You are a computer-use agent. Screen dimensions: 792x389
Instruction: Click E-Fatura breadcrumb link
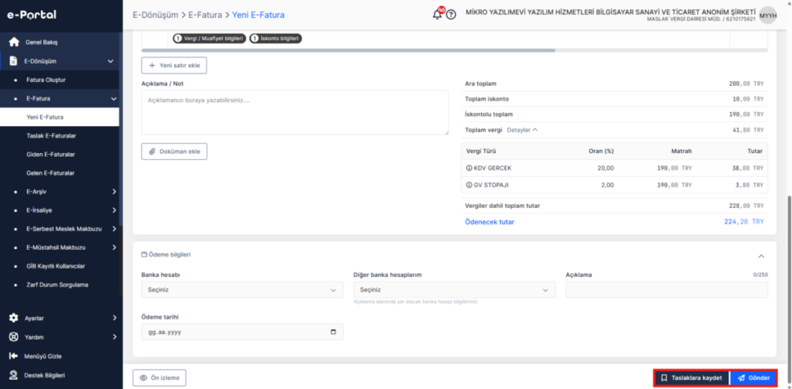click(x=205, y=15)
